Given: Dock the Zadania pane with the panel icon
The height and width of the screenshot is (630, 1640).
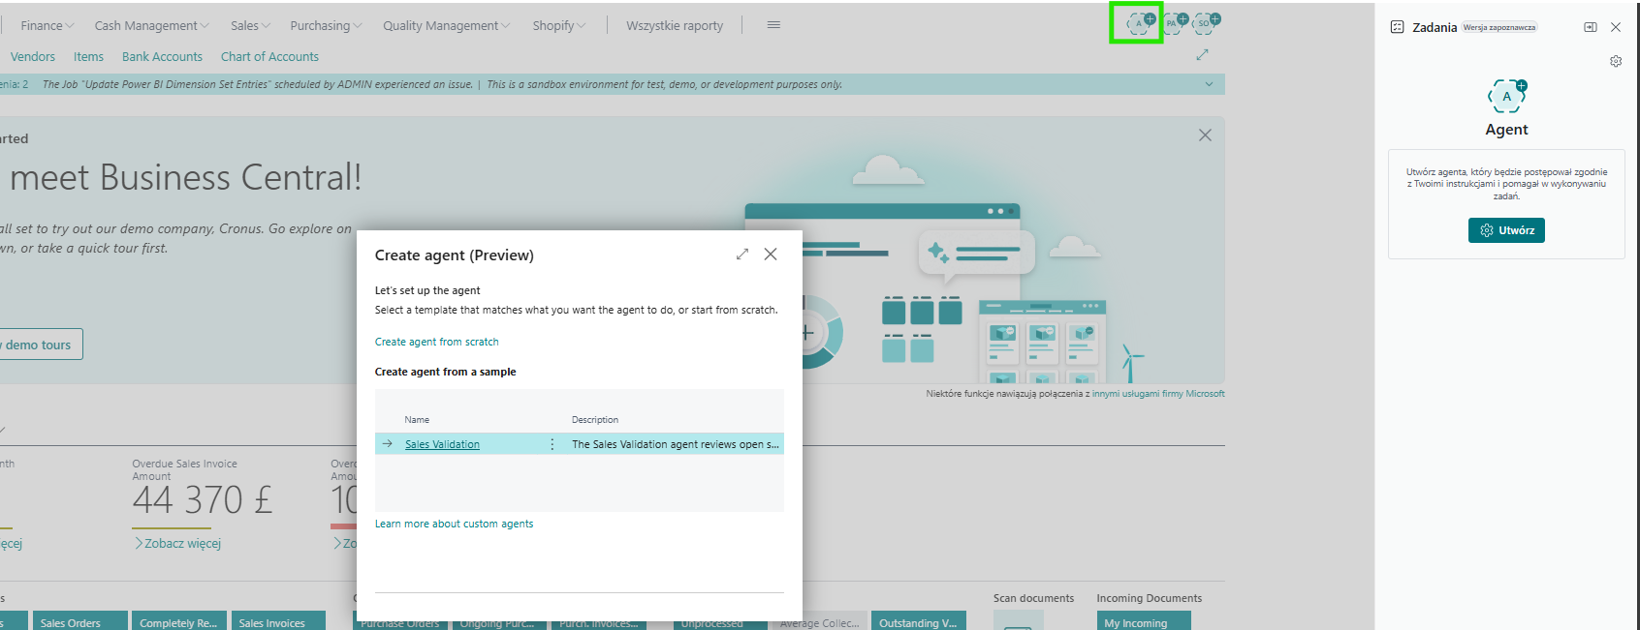Looking at the screenshot, I should (1590, 27).
